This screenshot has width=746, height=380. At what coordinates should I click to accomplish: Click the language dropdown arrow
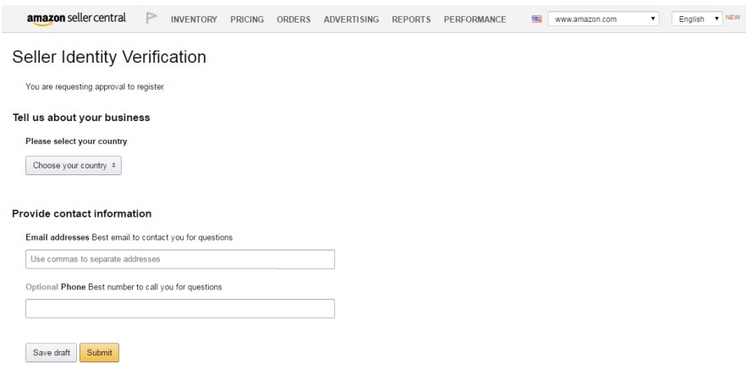point(716,19)
